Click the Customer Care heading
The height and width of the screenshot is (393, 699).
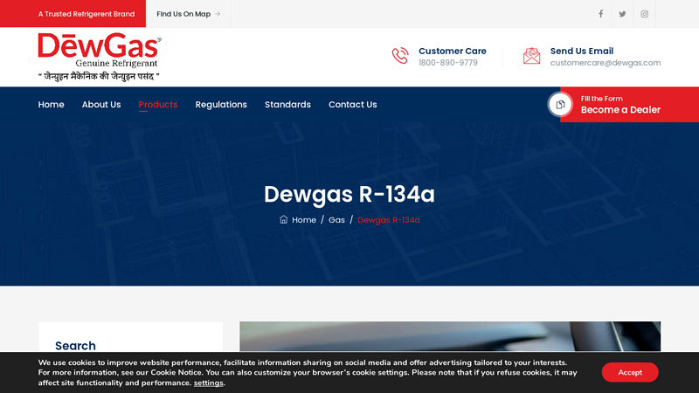point(453,51)
